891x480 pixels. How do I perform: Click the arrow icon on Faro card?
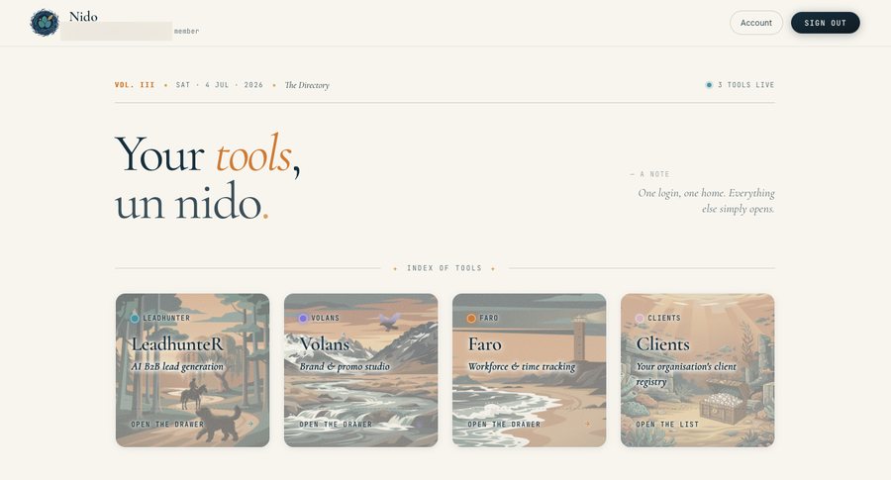tap(587, 424)
